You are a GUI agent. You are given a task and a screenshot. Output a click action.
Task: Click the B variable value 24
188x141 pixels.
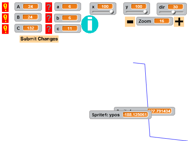pos(31,17)
